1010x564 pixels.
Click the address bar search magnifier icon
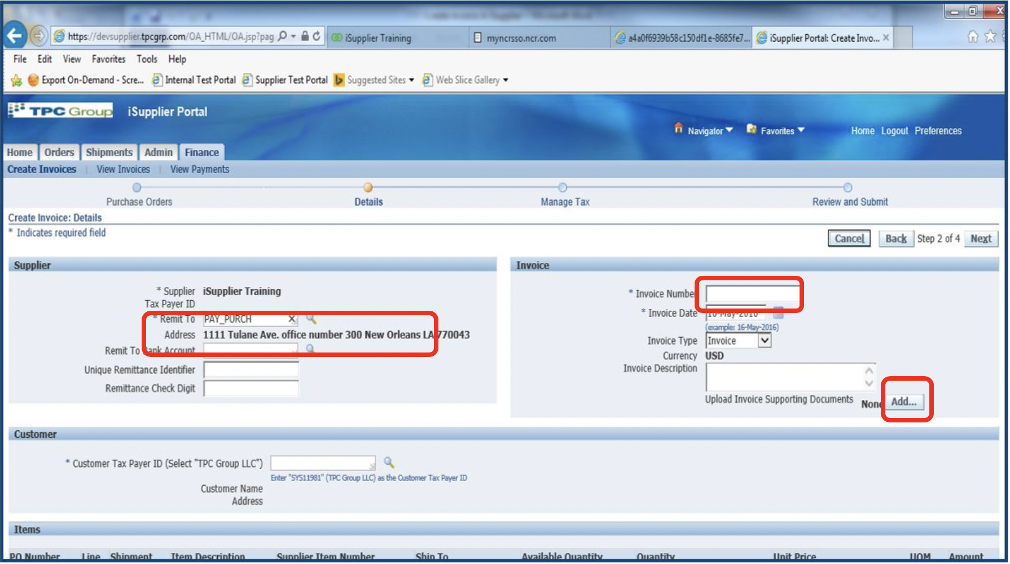click(283, 36)
